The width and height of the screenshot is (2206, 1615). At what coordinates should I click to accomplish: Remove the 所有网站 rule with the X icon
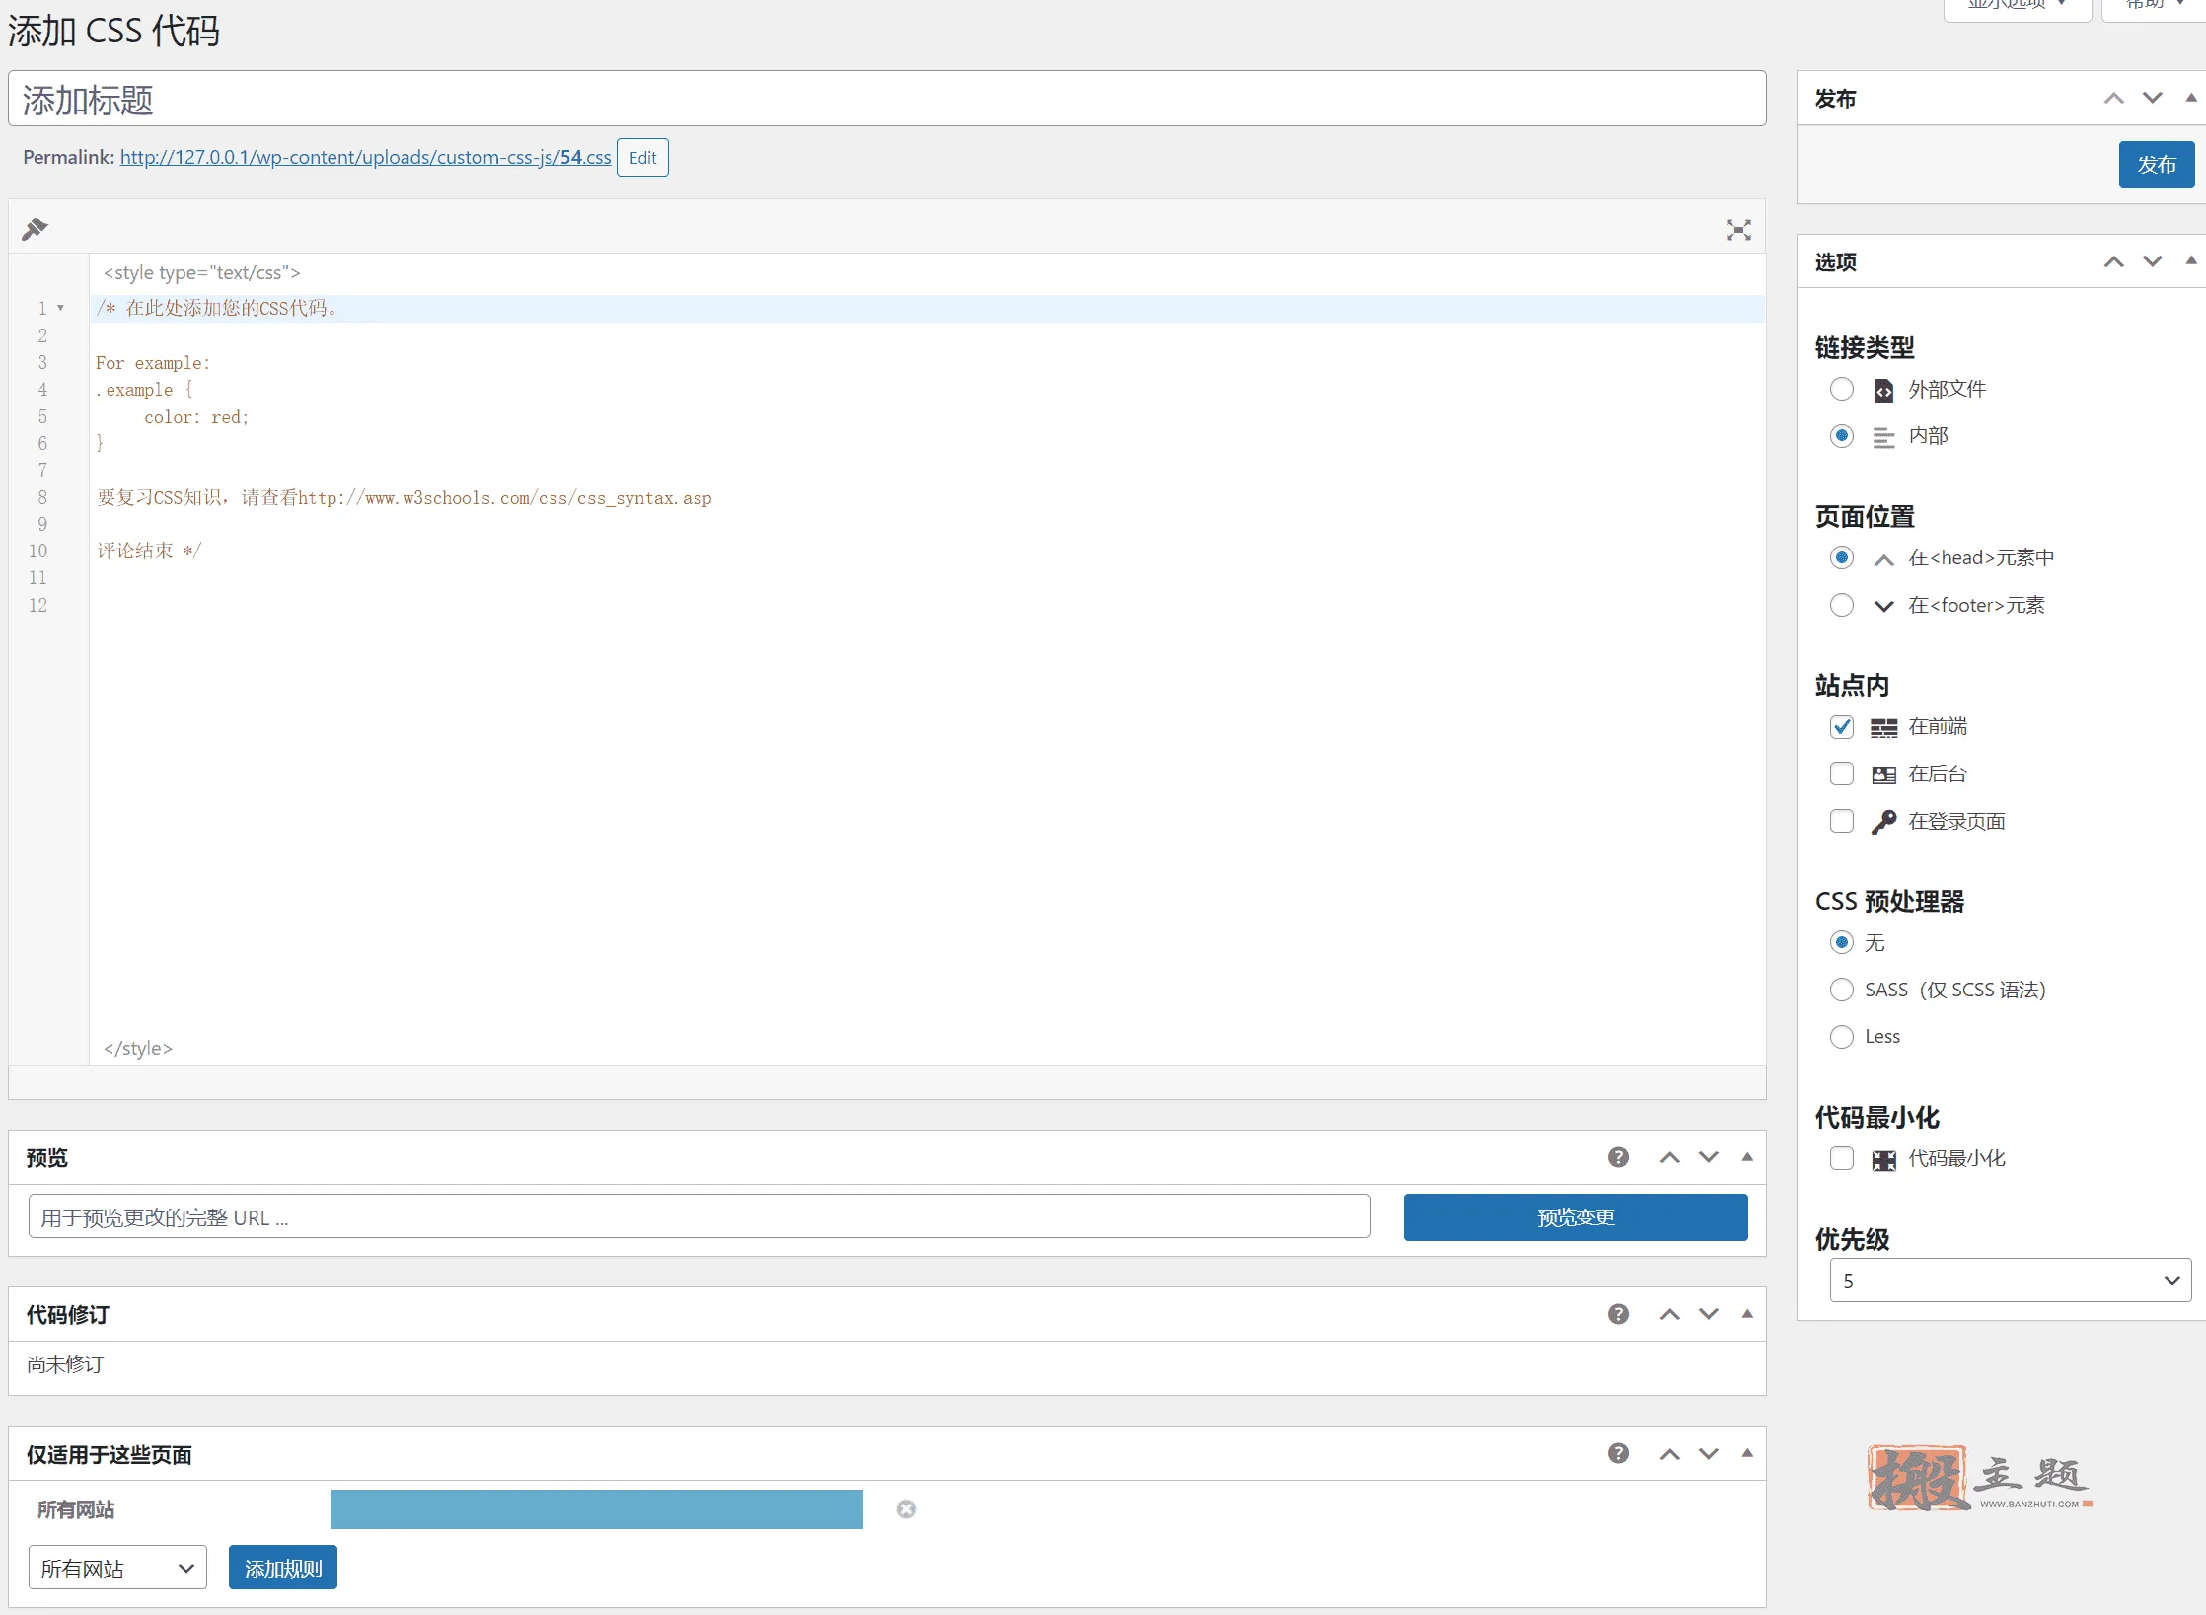(906, 1509)
